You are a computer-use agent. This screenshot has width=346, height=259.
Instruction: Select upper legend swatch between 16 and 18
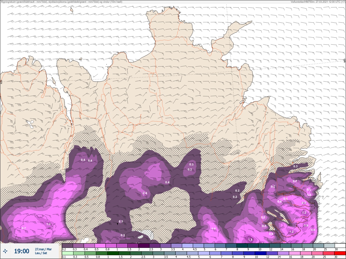click(x=297, y=245)
